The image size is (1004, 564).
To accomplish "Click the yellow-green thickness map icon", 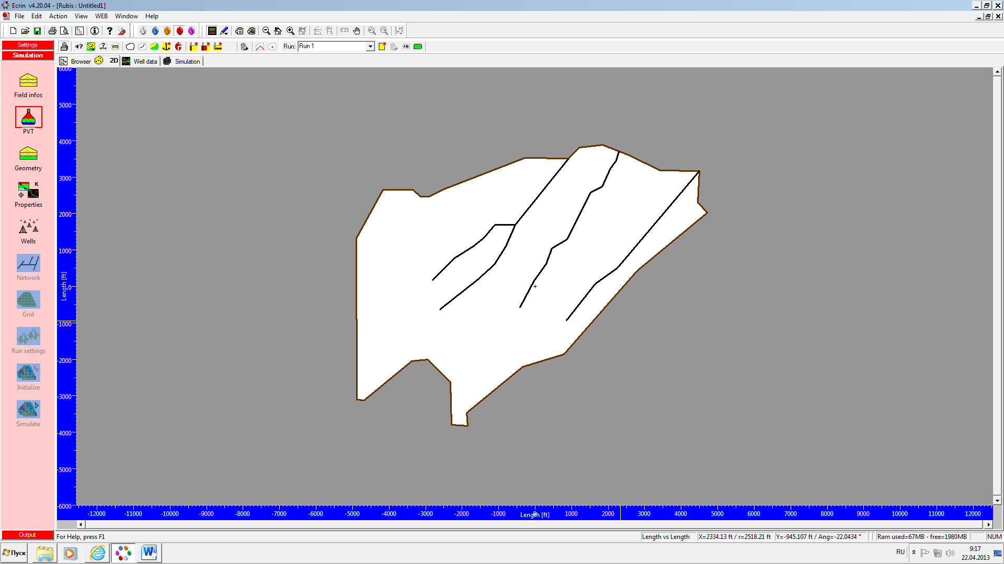I will pyautogui.click(x=154, y=46).
